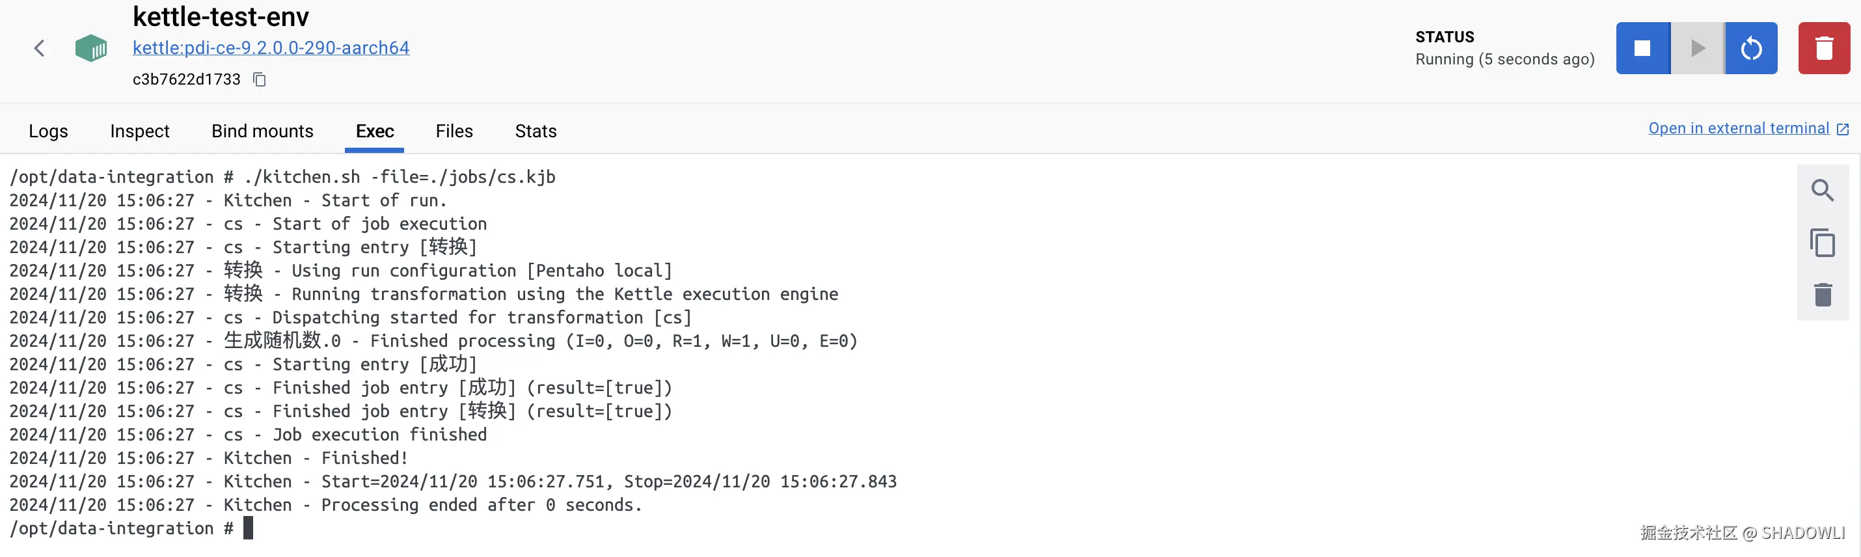Open the Inspect tab

coord(139,131)
